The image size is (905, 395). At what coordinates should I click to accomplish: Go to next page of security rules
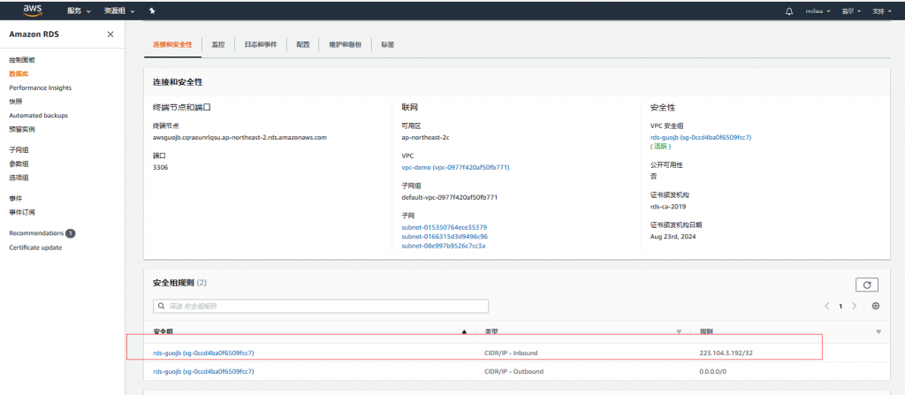[x=855, y=306]
